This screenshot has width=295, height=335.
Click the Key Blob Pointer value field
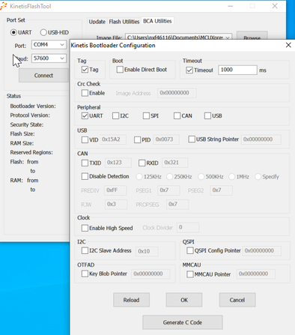point(150,274)
